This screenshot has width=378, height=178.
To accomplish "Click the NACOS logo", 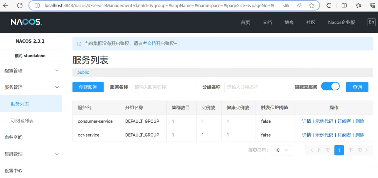I will tap(26, 22).
